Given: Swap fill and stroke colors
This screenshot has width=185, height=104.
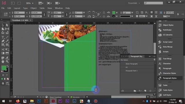Looking at the screenshot, I should coord(8,66).
